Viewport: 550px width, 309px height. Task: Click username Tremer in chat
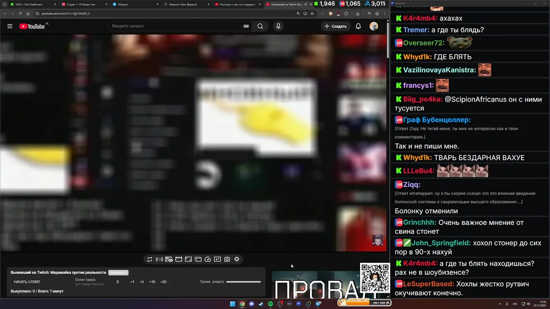416,30
